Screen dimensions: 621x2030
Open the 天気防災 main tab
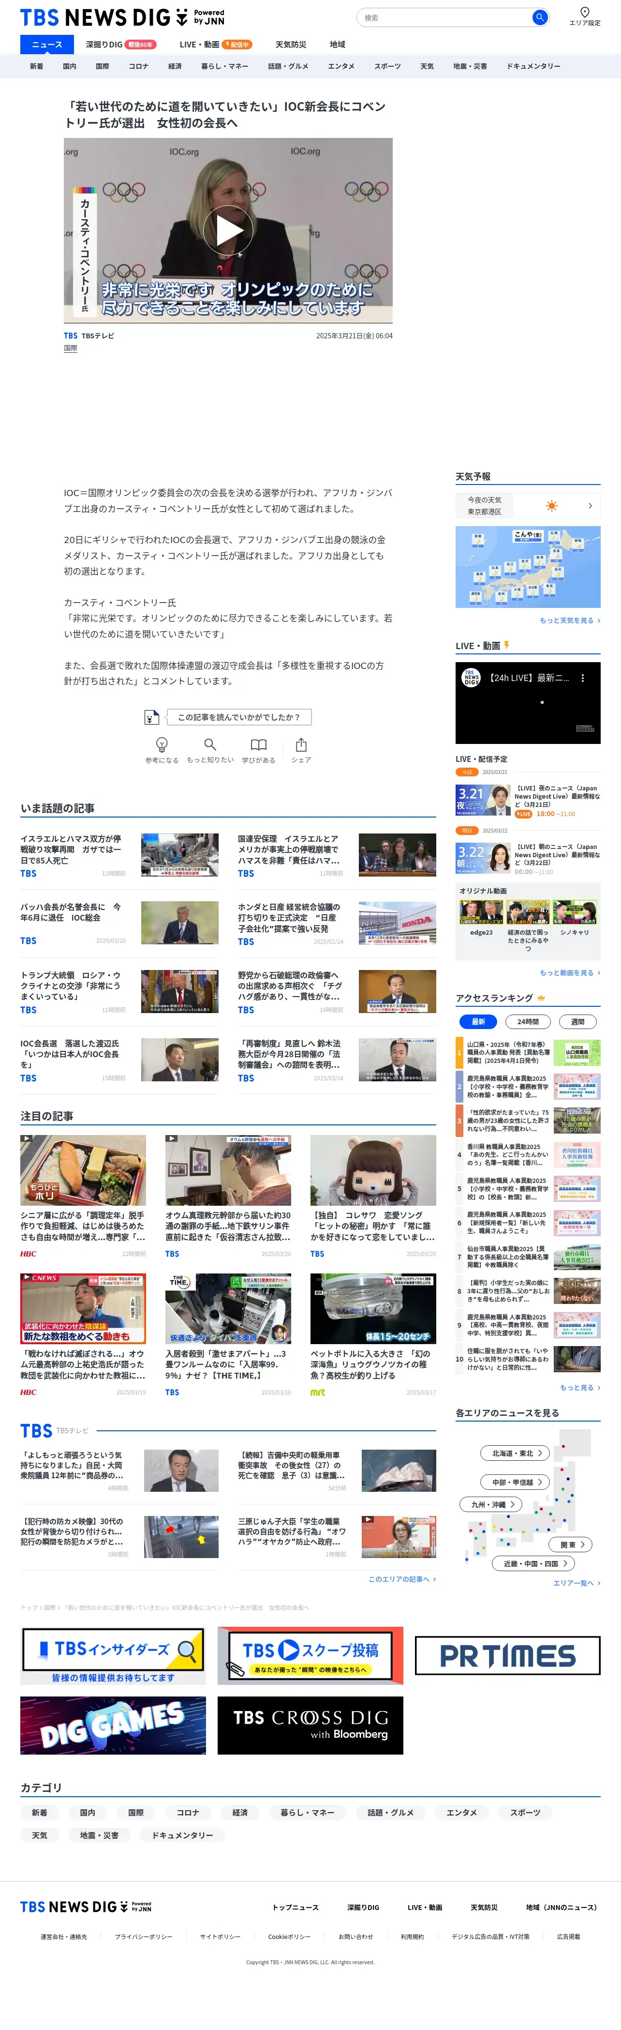tap(291, 45)
